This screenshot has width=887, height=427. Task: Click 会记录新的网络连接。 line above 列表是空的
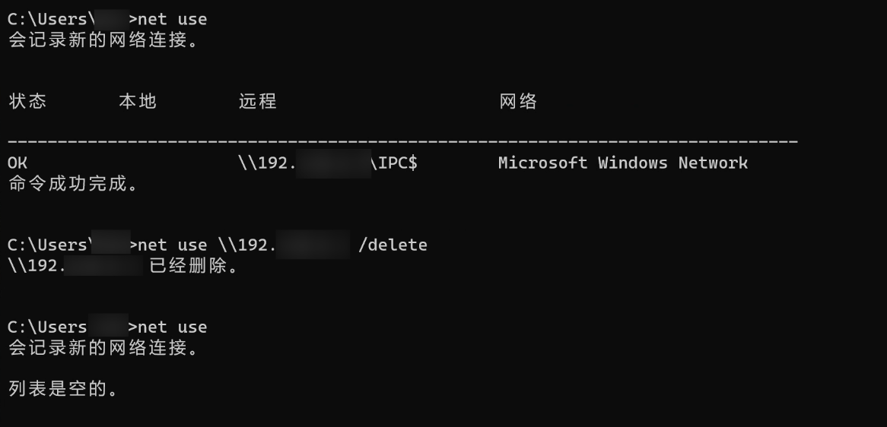tap(103, 348)
